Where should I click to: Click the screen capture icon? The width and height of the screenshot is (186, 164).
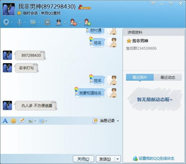click(x=42, y=121)
